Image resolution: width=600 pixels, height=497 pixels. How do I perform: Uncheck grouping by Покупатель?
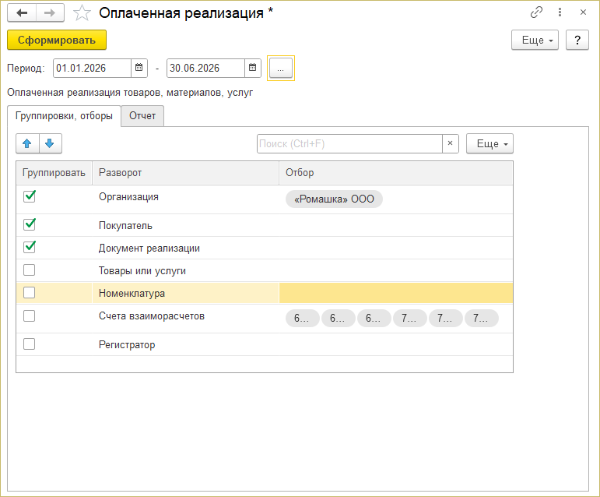click(30, 225)
